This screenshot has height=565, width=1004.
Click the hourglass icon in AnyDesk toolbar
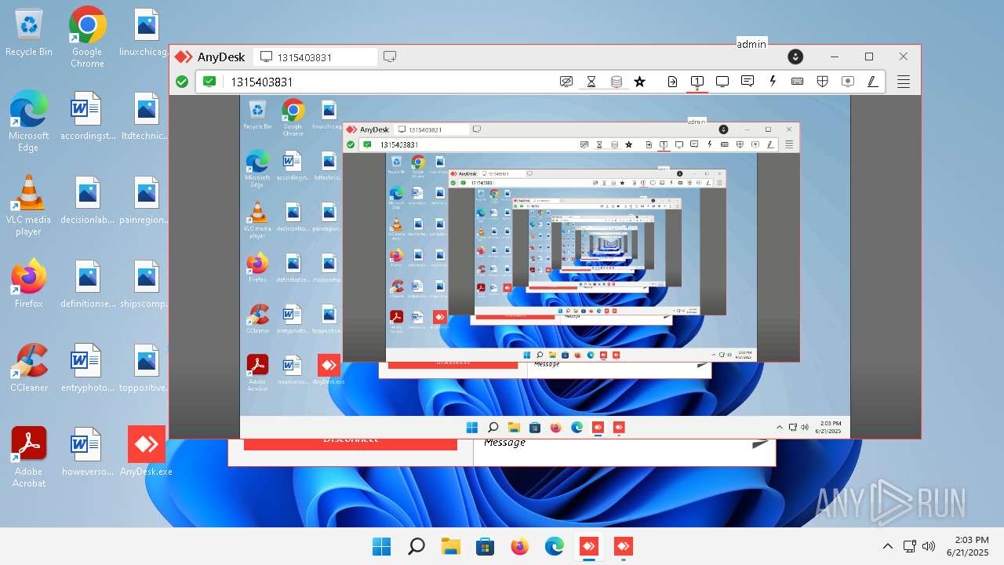coord(591,82)
